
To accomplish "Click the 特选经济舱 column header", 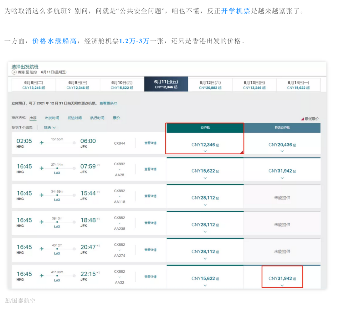I will pyautogui.click(x=282, y=128).
